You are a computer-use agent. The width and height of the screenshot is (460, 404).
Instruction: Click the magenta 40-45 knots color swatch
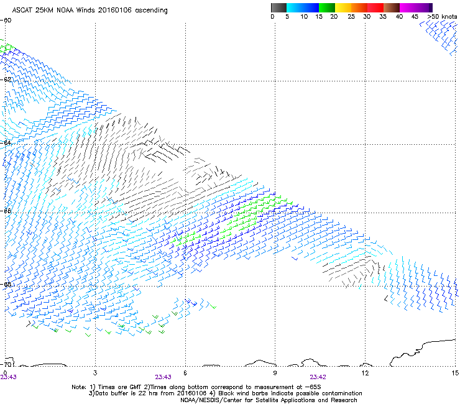point(416,7)
